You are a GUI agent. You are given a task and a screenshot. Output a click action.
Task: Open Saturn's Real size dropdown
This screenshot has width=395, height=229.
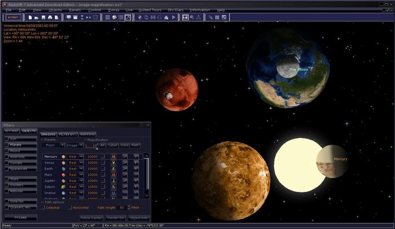click(81, 187)
